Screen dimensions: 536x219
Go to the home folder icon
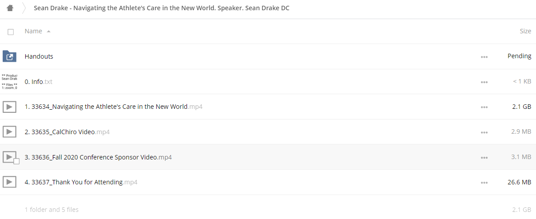pyautogui.click(x=10, y=8)
